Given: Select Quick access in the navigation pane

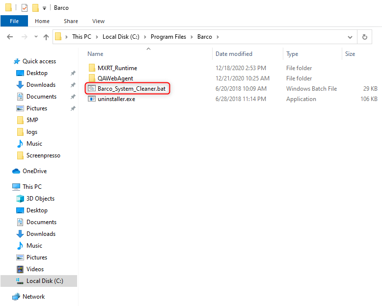Looking at the screenshot, I should tap(39, 61).
